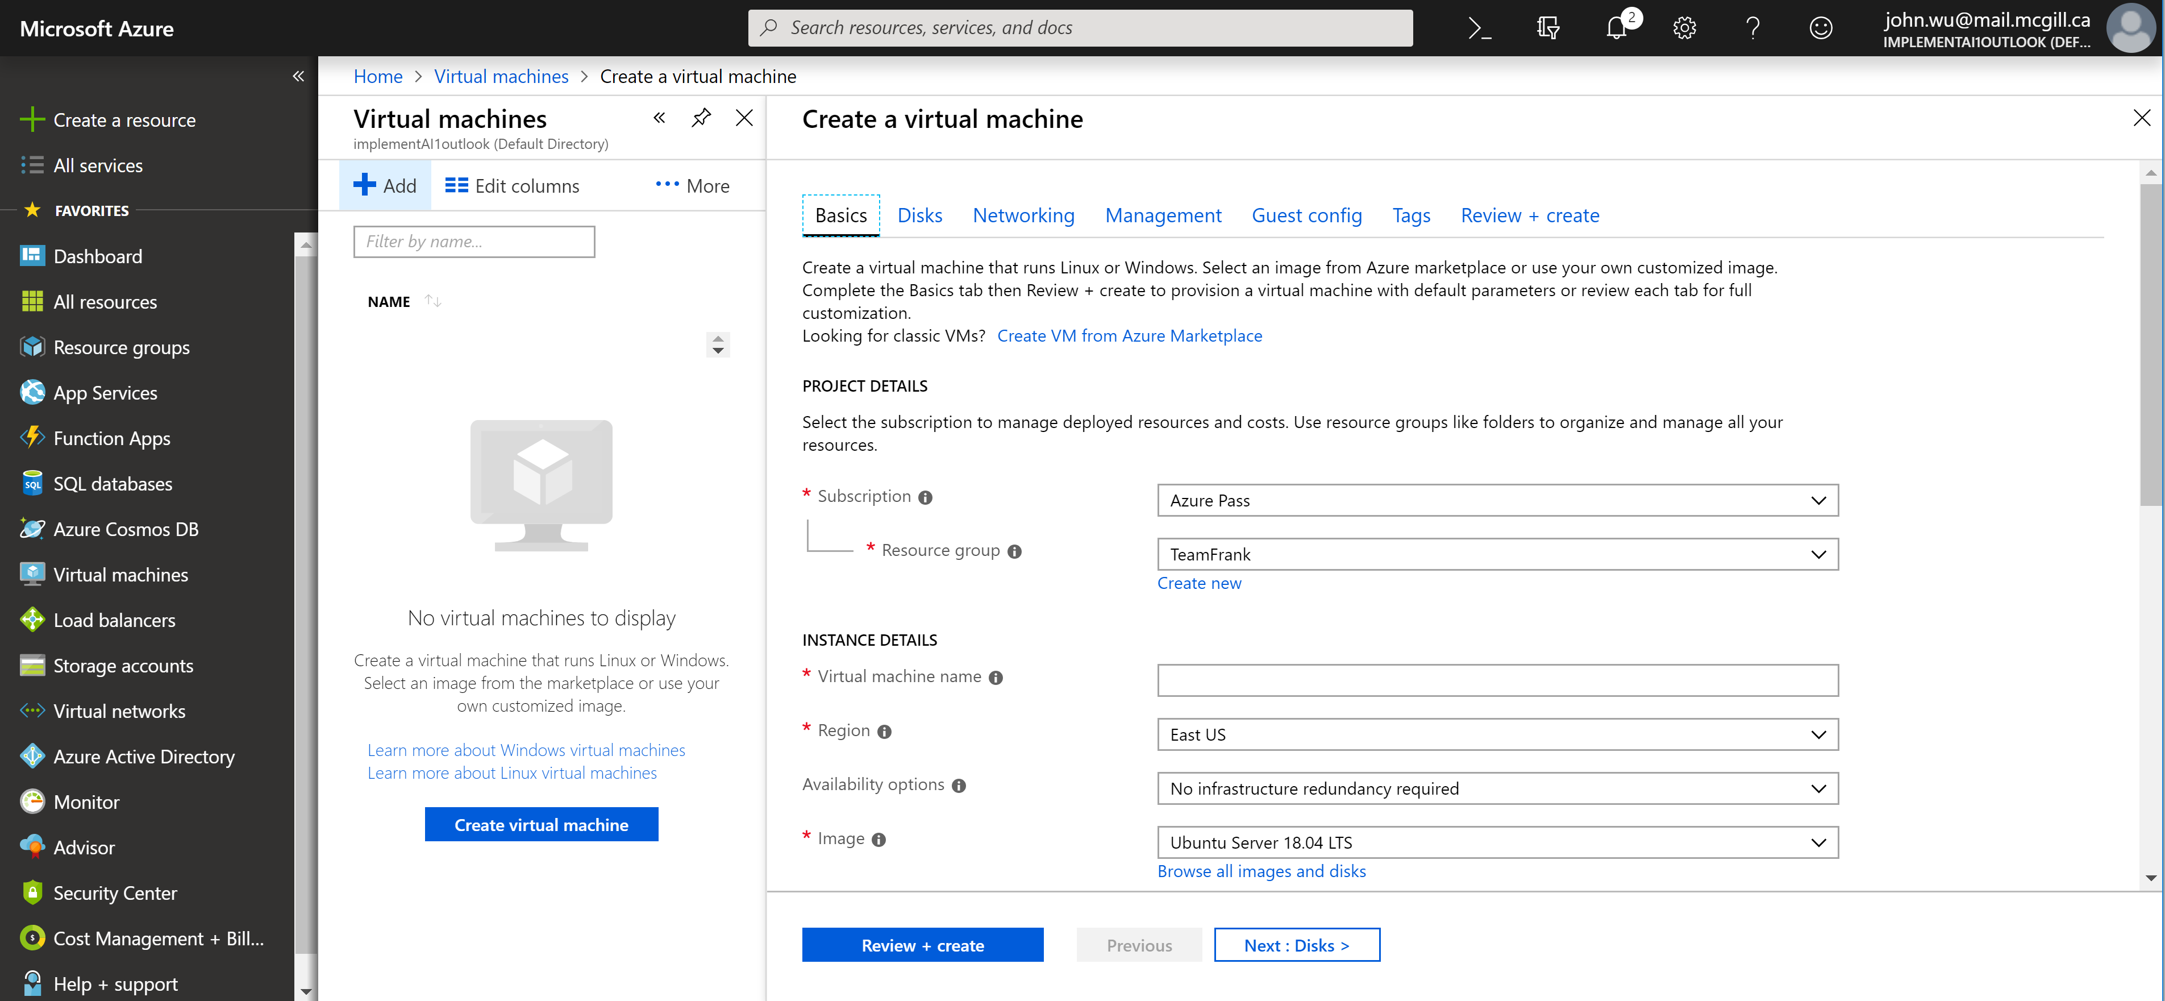Click the Review + create button
Viewport: 2165px width, 1001px height.
922,945
